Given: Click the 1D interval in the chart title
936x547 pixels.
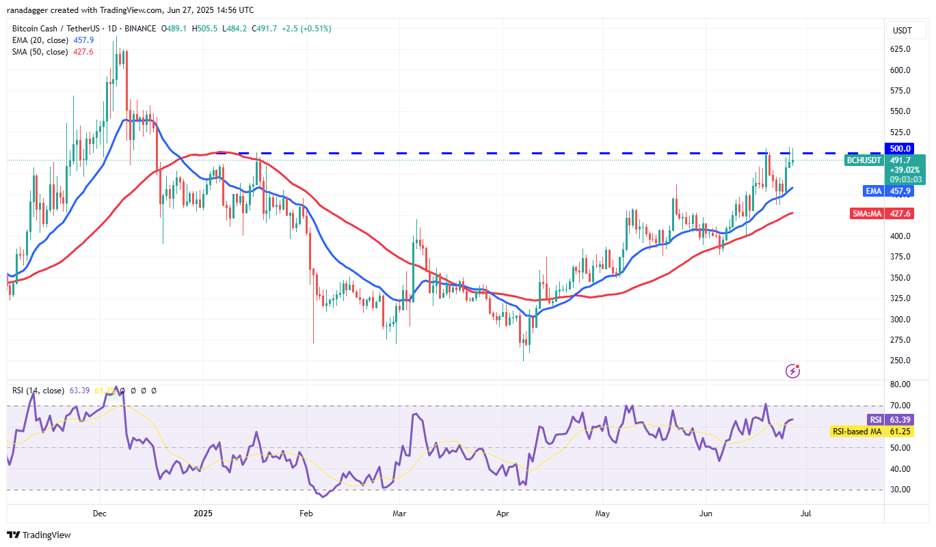Looking at the screenshot, I should [x=113, y=29].
